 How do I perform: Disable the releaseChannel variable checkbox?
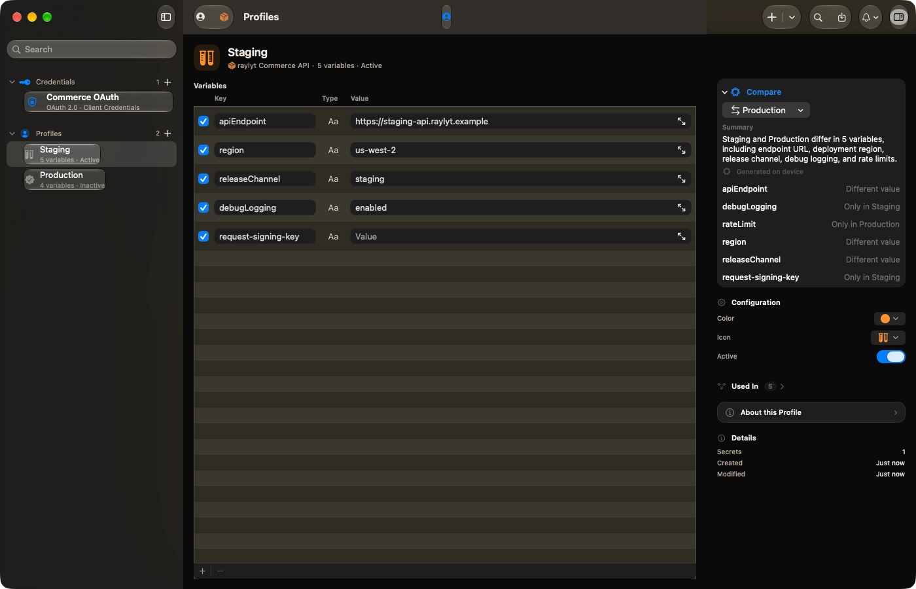(203, 179)
